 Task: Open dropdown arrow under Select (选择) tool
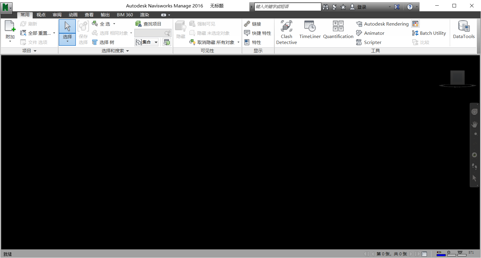click(x=67, y=41)
